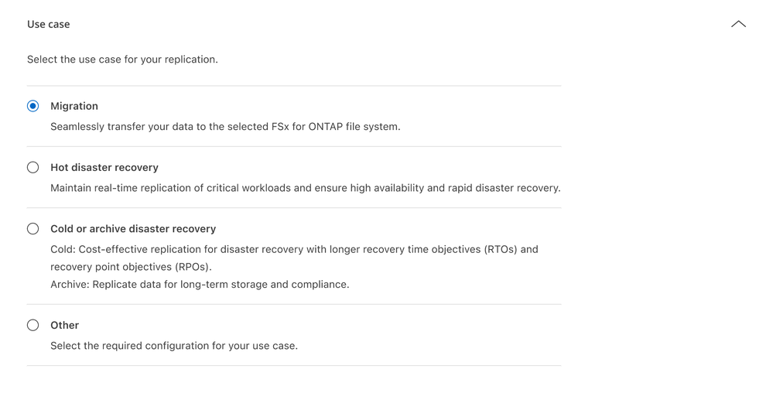
Task: Pick the Other radio button
Action: pos(32,325)
